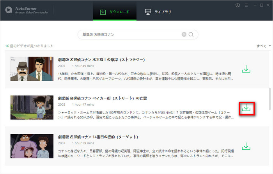Screen dimensions: 273x174
Task: Open the settings gear icon
Action: tap(238, 5)
